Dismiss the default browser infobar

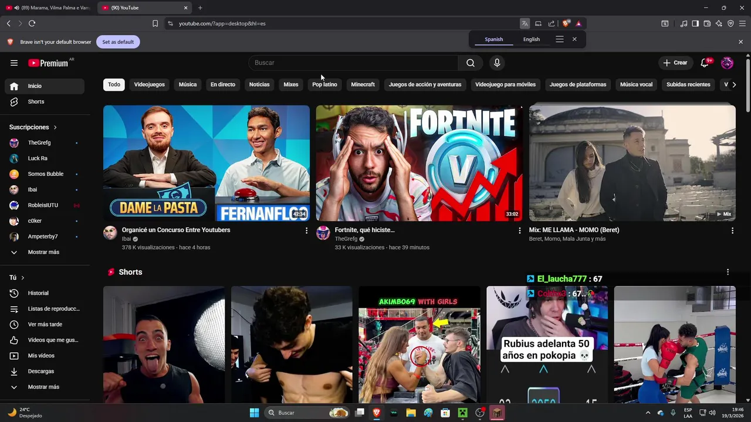pos(740,42)
